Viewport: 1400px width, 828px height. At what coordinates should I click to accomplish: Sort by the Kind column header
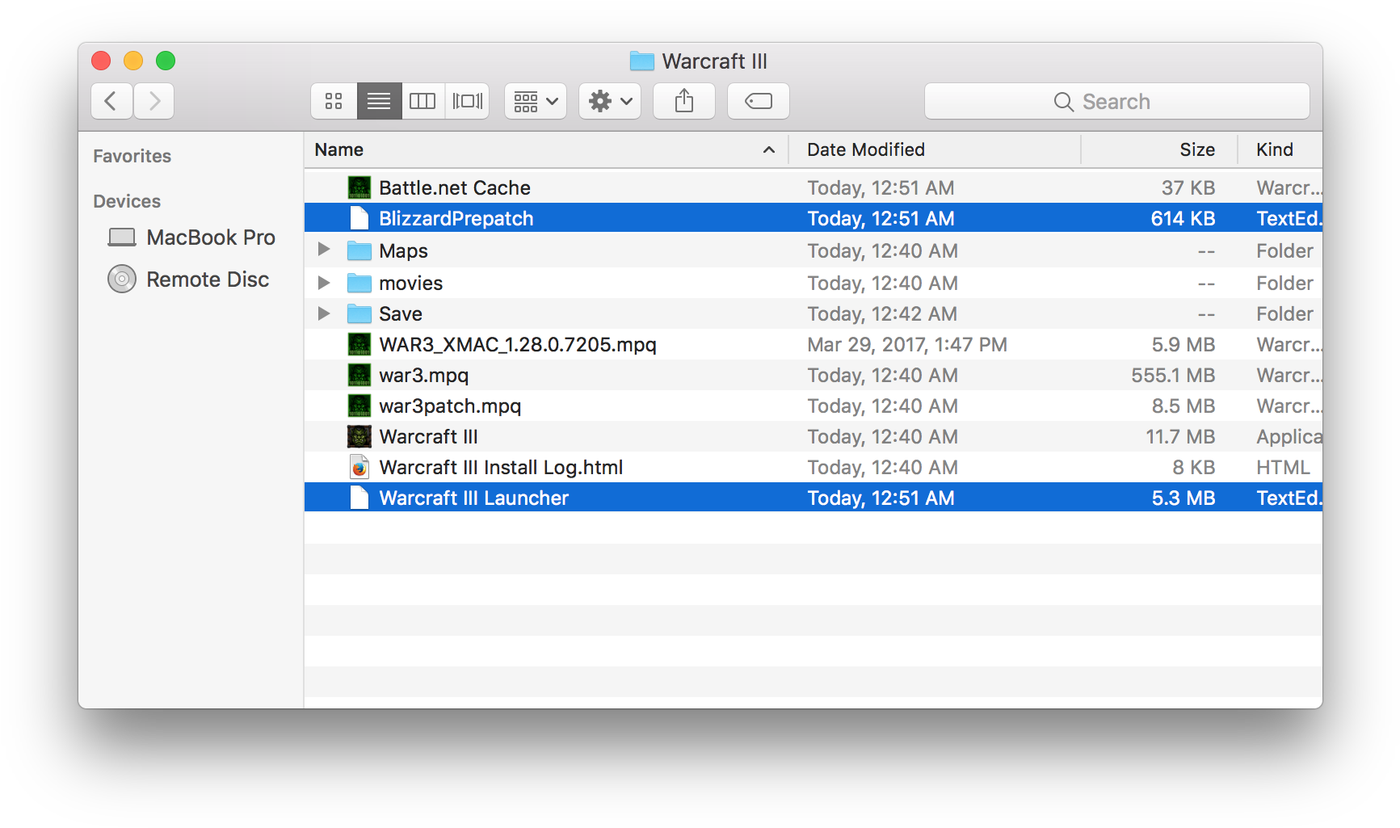(1280, 149)
